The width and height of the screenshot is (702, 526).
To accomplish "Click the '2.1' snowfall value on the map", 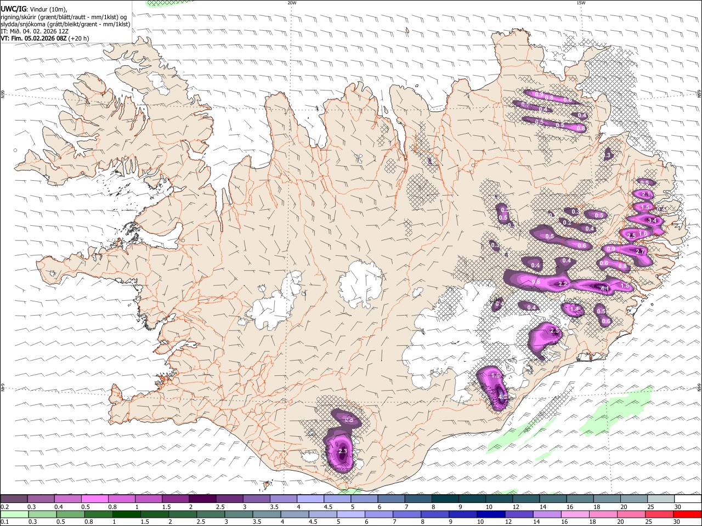I will coord(646,195).
